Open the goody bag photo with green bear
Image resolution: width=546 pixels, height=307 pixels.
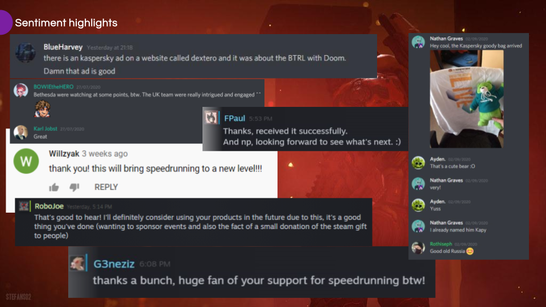tap(466, 99)
